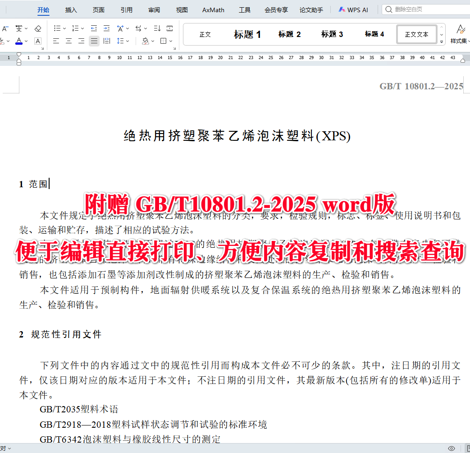Click the Chinese text layout icon
Image resolution: width=470 pixels, height=453 pixels.
pos(120,28)
